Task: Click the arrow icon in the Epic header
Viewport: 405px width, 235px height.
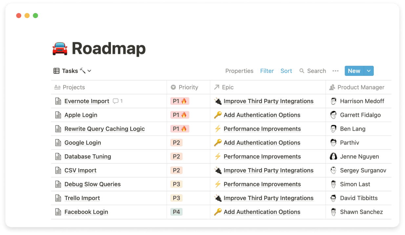Action: click(x=217, y=87)
